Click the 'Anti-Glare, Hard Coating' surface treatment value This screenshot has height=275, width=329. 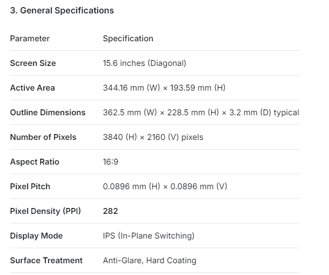coord(149,261)
